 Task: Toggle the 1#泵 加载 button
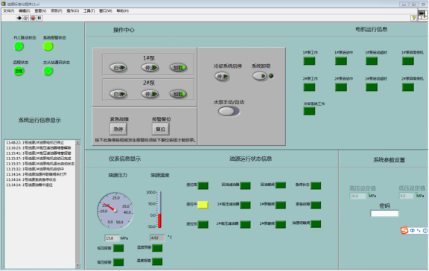[x=178, y=68]
